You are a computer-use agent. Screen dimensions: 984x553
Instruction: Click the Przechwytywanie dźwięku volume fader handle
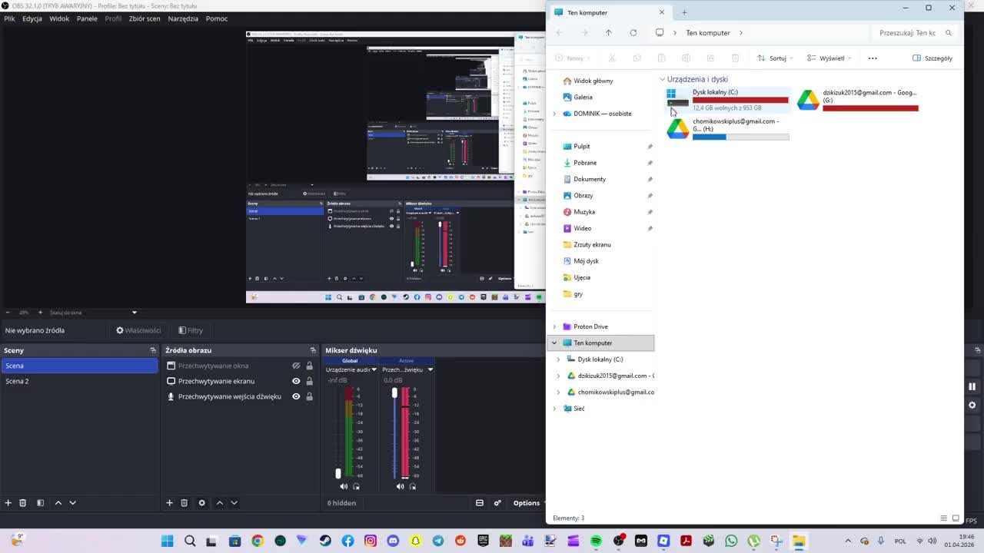[x=395, y=392]
